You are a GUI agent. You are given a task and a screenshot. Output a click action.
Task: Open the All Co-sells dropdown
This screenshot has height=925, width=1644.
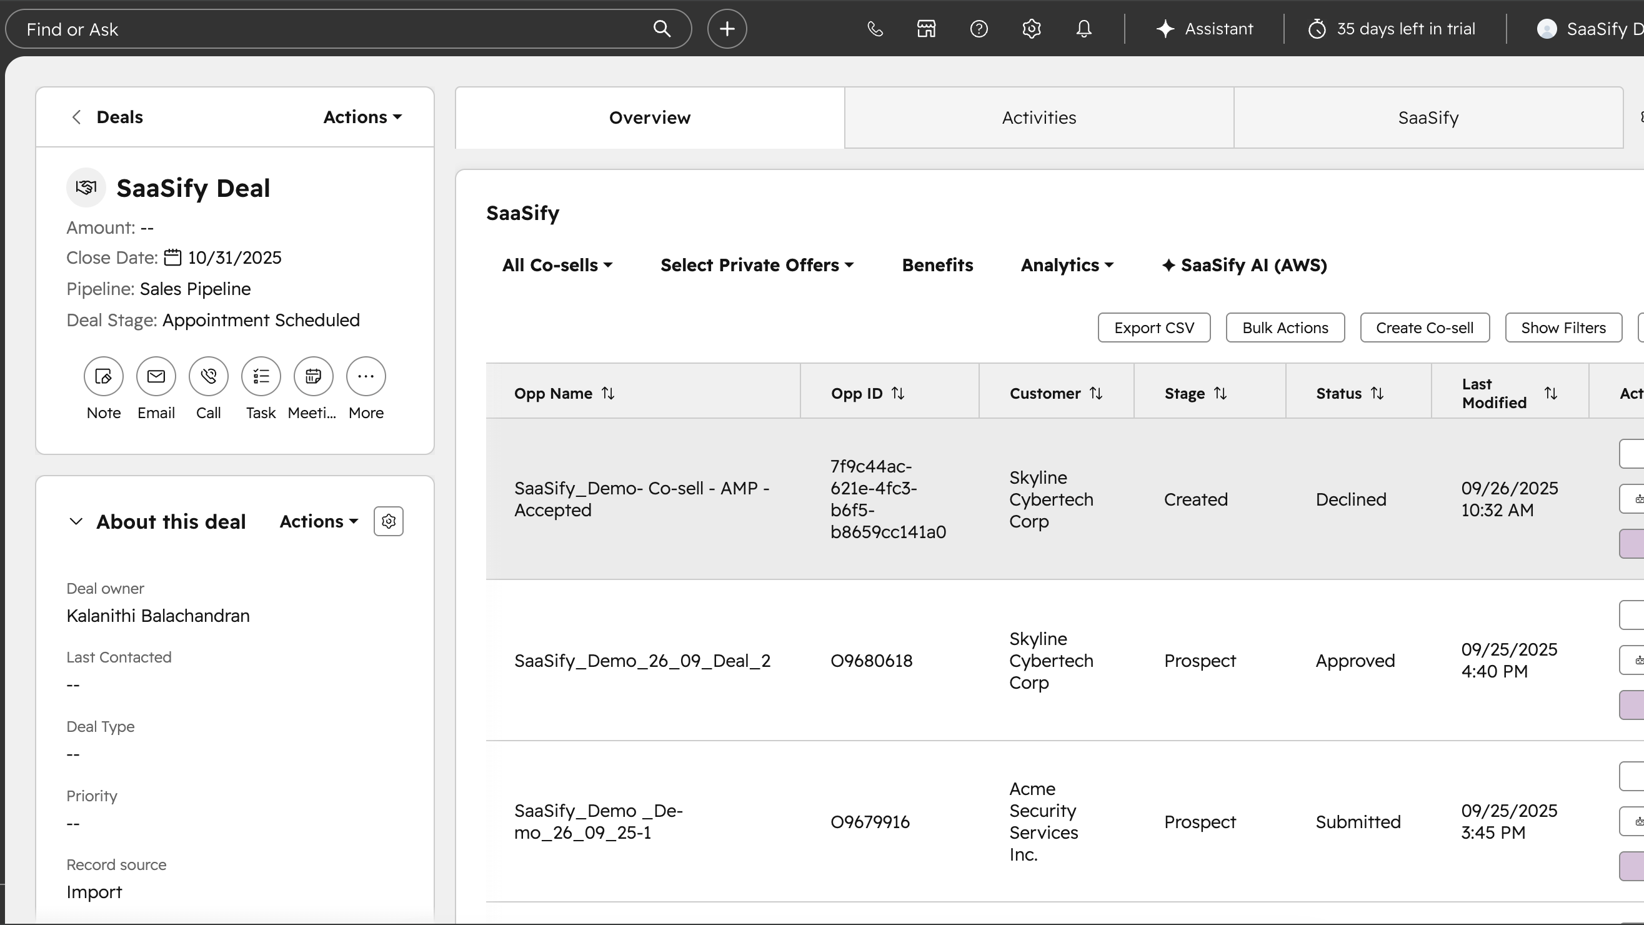(557, 265)
